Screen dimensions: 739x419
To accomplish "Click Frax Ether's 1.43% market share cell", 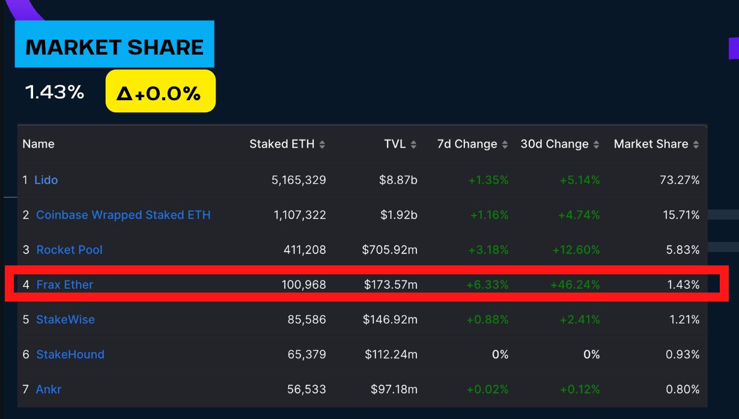I will (x=683, y=285).
